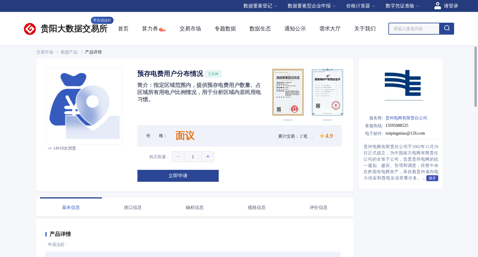
Task: Increase purchase quantity with plus button
Action: click(208, 157)
